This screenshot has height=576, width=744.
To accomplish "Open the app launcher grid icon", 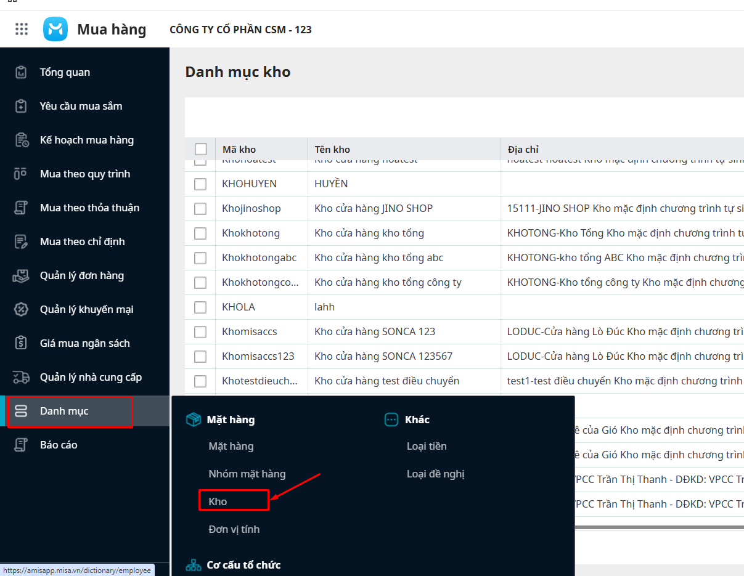I will [x=22, y=29].
